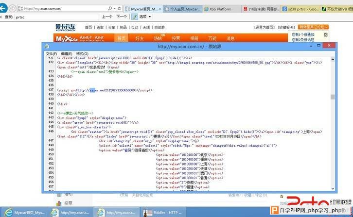Screen dimensions: 353x217
Task: Select the 热帖 tab
Action: click(158, 38)
